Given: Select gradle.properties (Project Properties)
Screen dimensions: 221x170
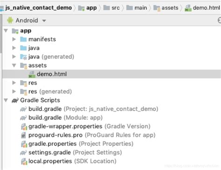Looking at the screenshot, I should pyautogui.click(x=81, y=144).
